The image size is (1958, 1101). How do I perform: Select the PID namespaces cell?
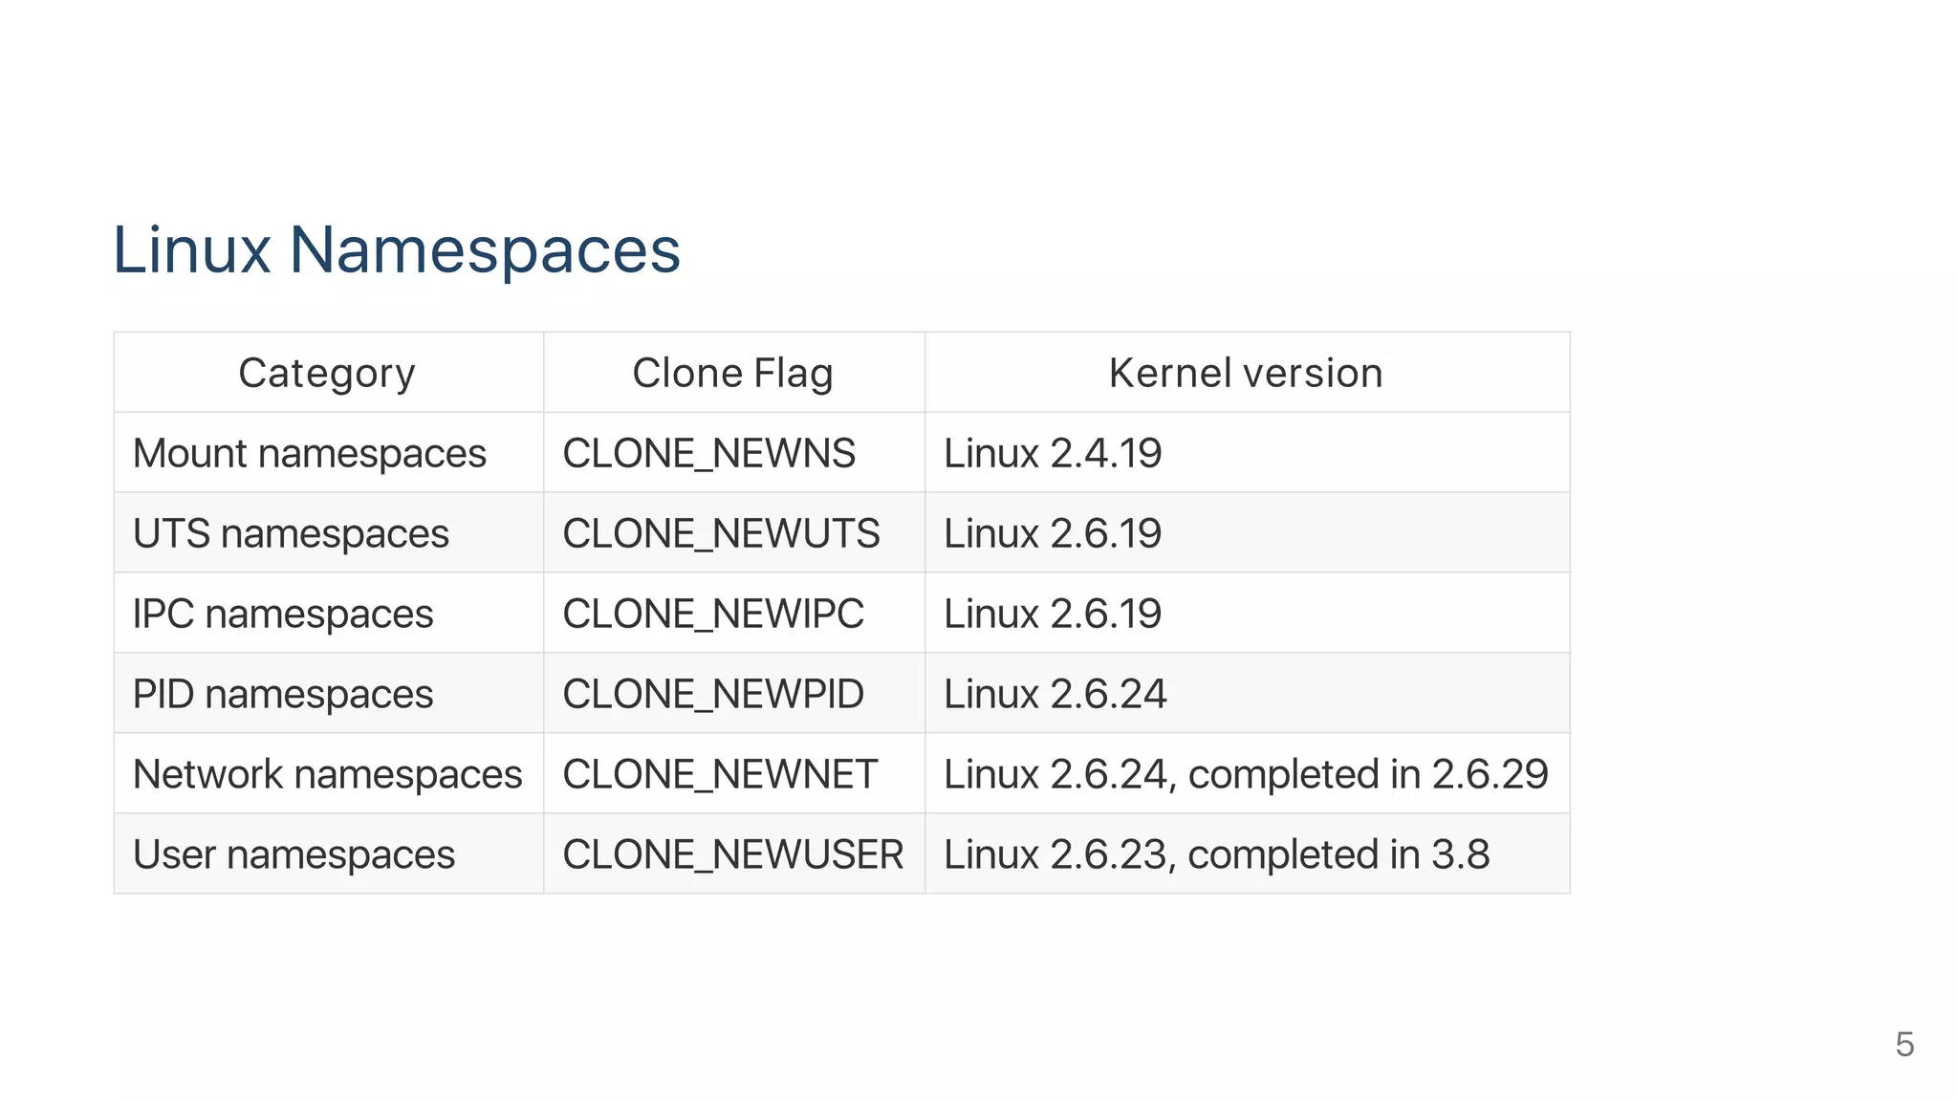(x=283, y=694)
